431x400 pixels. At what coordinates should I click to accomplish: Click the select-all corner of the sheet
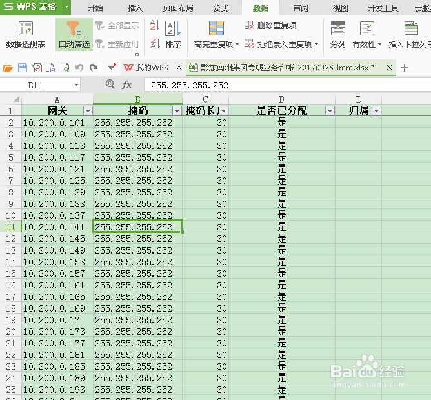tap(11, 99)
